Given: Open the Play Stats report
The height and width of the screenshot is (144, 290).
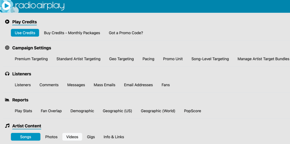Looking at the screenshot, I should [23, 111].
